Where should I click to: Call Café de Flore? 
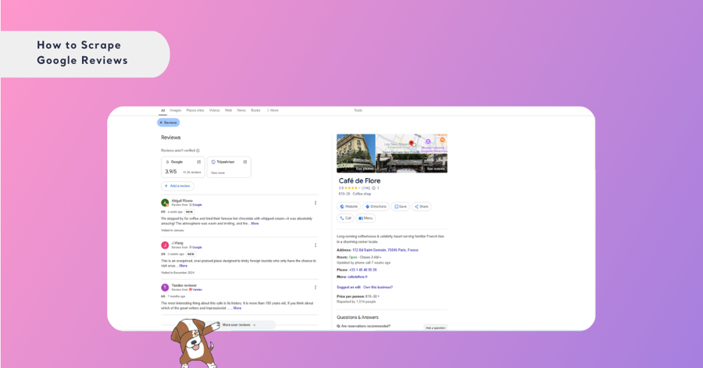pos(345,218)
